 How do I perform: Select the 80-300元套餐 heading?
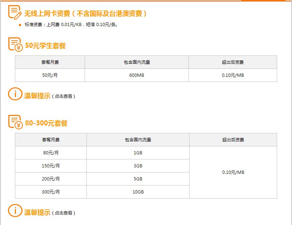click(x=46, y=122)
